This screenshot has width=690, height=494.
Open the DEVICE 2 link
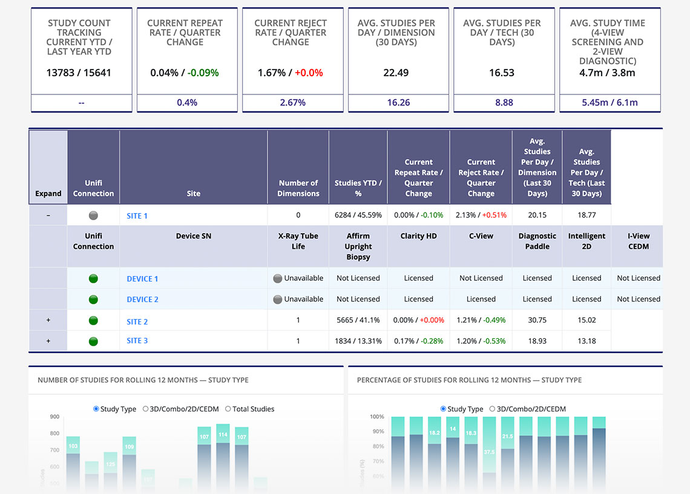point(142,300)
